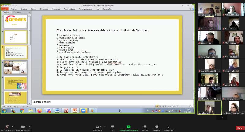Select slide 1 Careers thumbnail

point(16,21)
